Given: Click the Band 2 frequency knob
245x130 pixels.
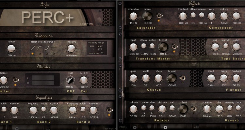Looking at the screenshot, I should click(x=33, y=110).
